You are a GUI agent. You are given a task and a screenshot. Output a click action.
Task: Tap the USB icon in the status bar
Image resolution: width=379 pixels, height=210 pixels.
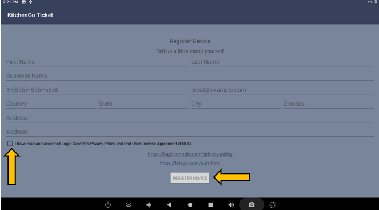[31, 2]
